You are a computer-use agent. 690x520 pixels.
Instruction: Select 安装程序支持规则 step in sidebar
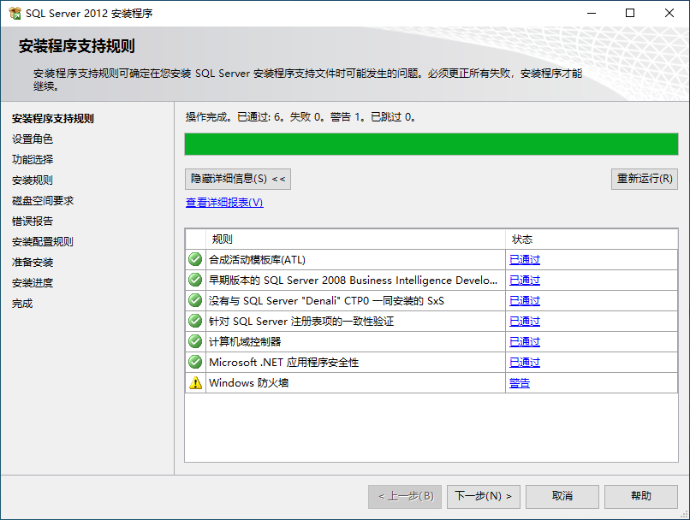(x=53, y=119)
